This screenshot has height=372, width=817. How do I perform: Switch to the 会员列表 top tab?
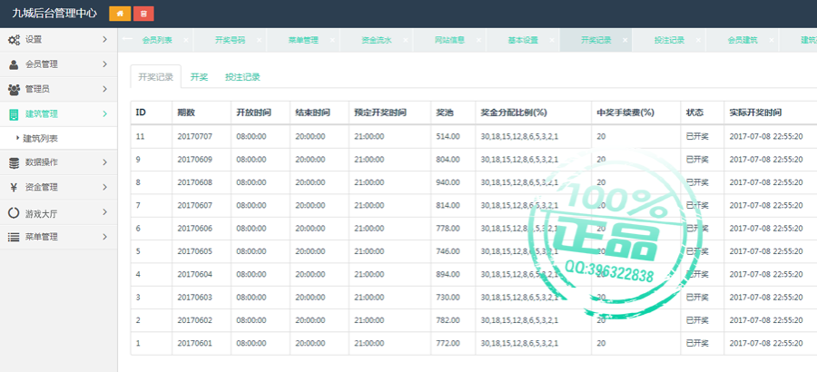tap(157, 40)
